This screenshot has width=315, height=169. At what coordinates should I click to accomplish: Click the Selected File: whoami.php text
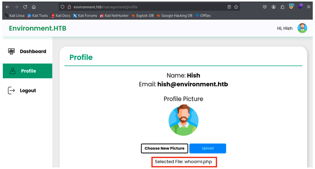[x=183, y=162]
